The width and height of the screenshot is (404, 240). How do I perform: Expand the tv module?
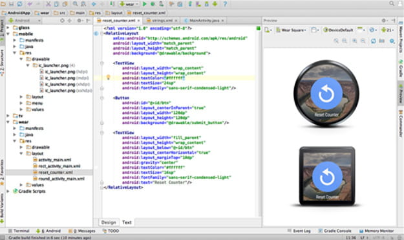8,116
